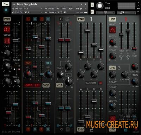Click the VCF section label button
The image size is (141, 135).
[x=46, y=85]
